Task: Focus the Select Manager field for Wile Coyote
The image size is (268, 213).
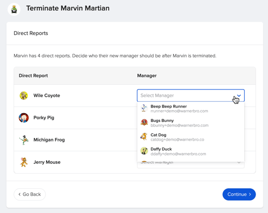Action: click(191, 96)
